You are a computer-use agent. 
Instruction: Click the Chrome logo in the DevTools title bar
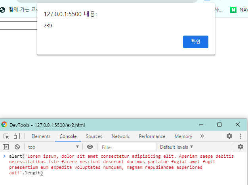[4, 125]
